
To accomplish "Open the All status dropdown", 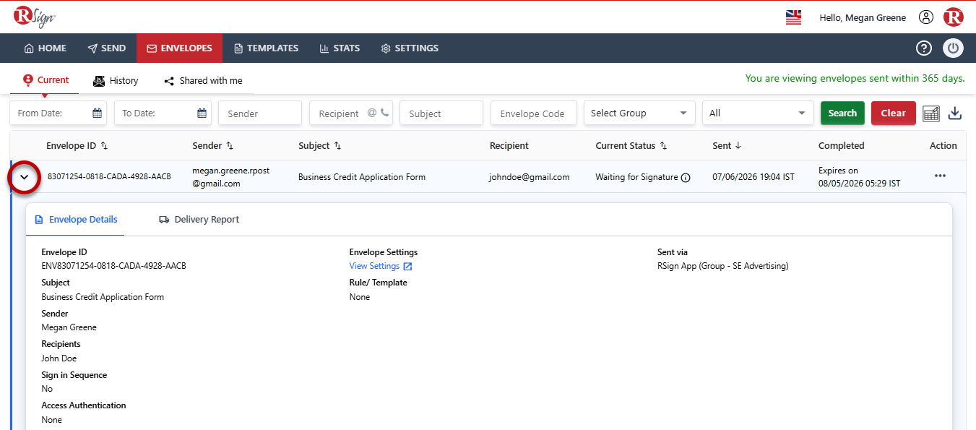I will click(758, 113).
